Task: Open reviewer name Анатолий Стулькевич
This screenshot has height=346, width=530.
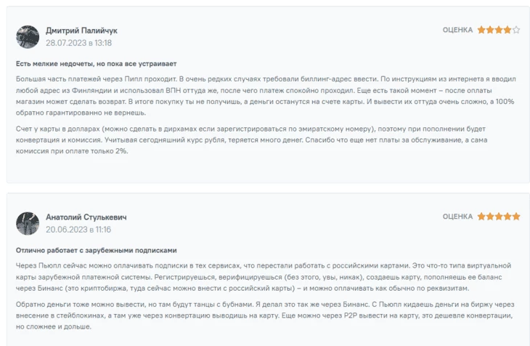Action: click(x=86, y=217)
